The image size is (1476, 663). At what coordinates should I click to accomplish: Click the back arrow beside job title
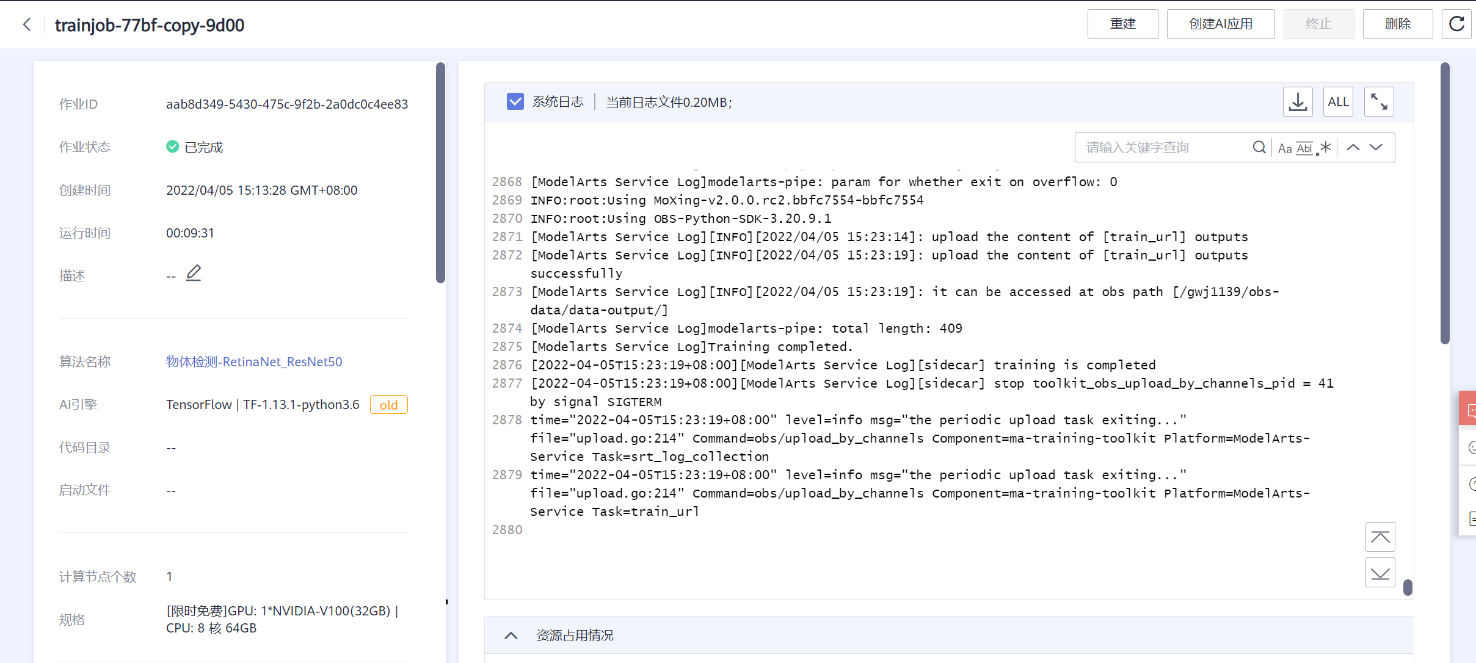26,24
